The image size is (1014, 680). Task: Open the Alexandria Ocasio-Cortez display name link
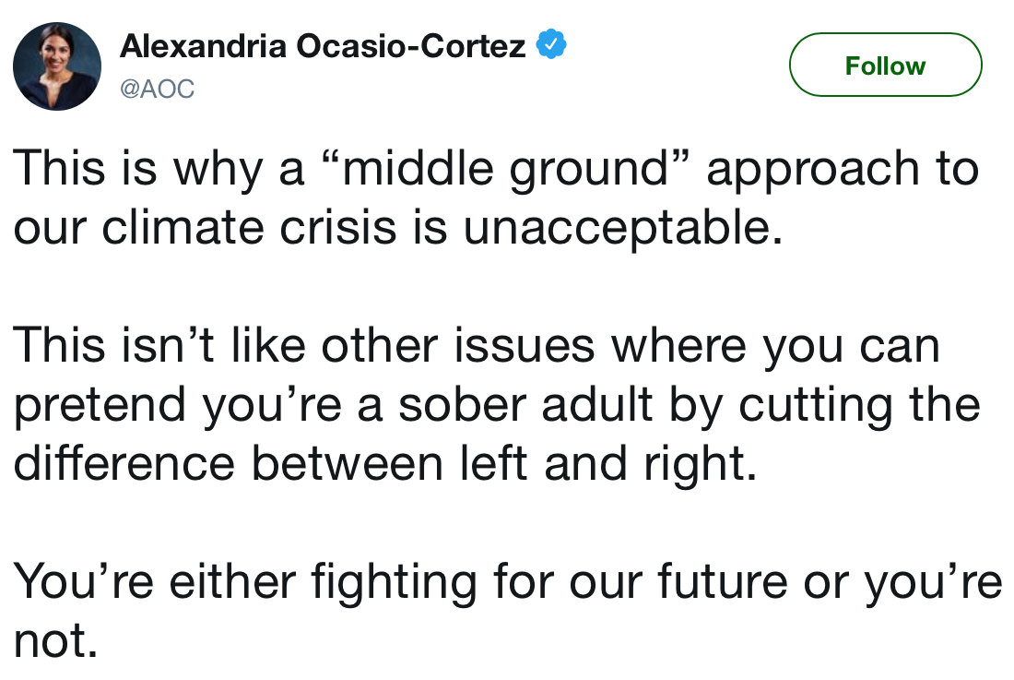click(x=323, y=44)
